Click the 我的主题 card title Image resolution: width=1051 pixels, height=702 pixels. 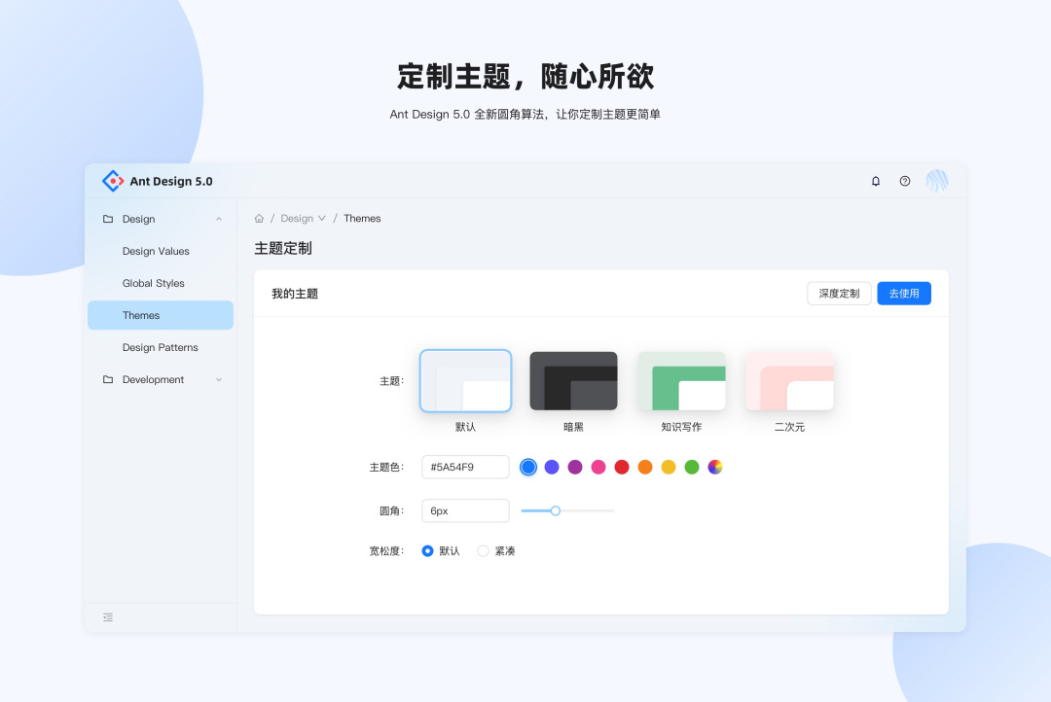(295, 294)
